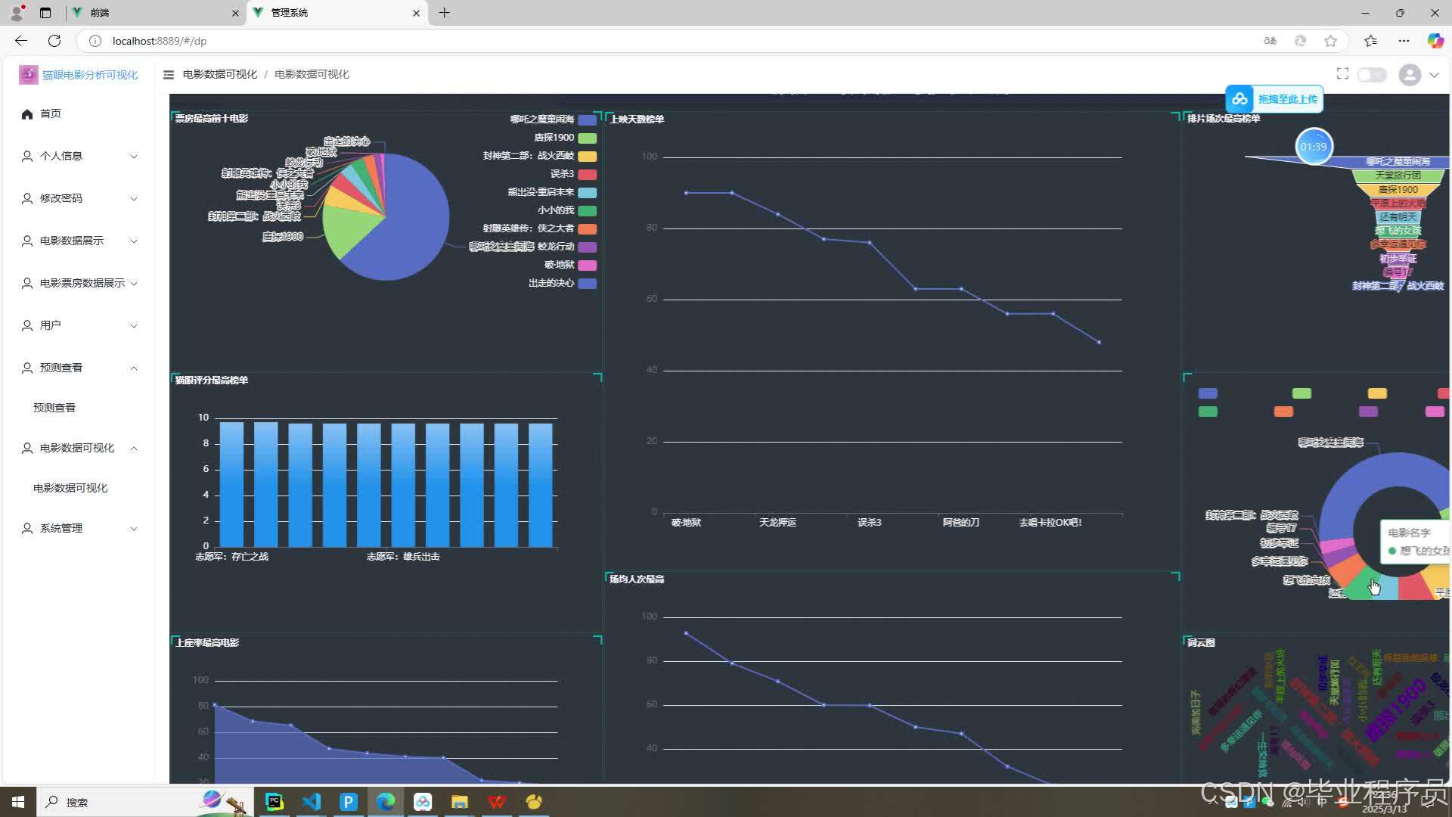Select 电影数据可视化 submenu item
This screenshot has height=817, width=1452.
pyautogui.click(x=70, y=488)
